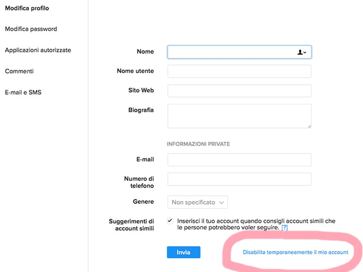This screenshot has height=272, width=363.
Task: Open the Commenti settings
Action: pyautogui.click(x=19, y=71)
